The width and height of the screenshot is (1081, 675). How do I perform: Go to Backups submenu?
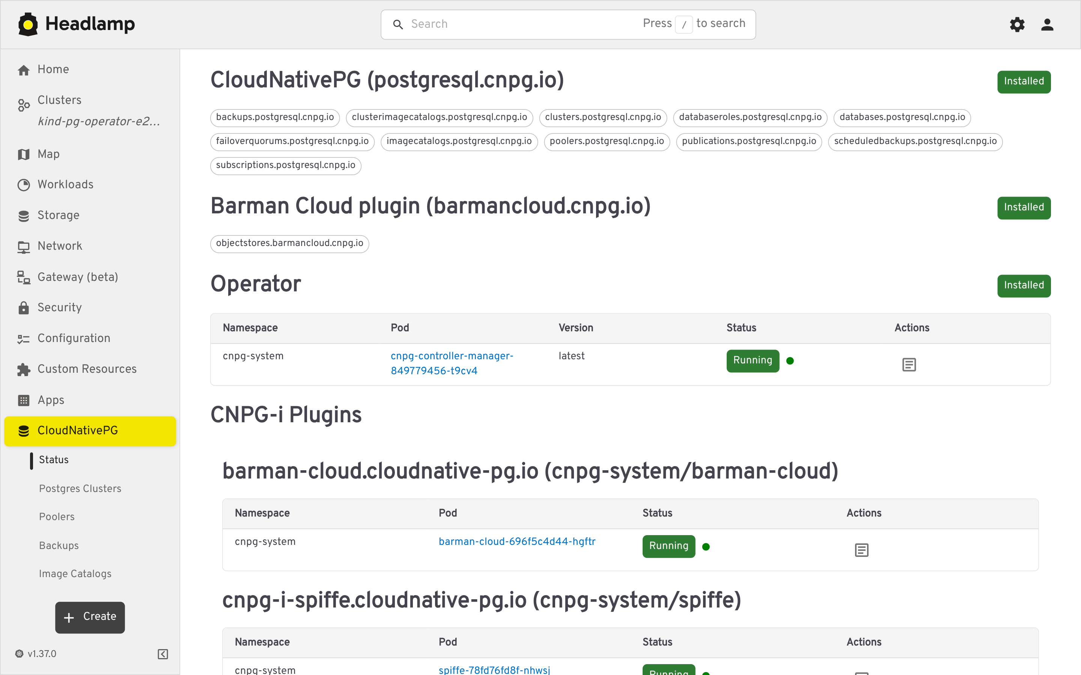pyautogui.click(x=59, y=546)
